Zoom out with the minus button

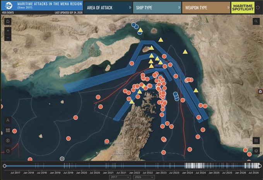(8, 38)
